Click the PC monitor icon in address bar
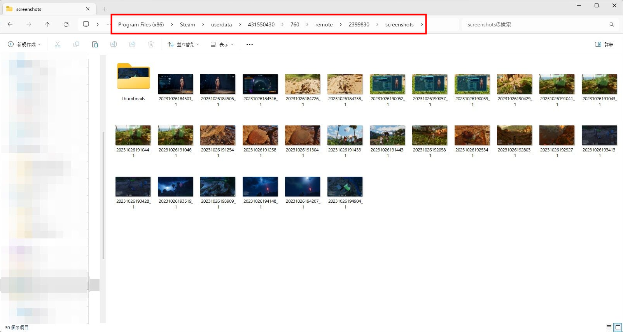 [86, 24]
